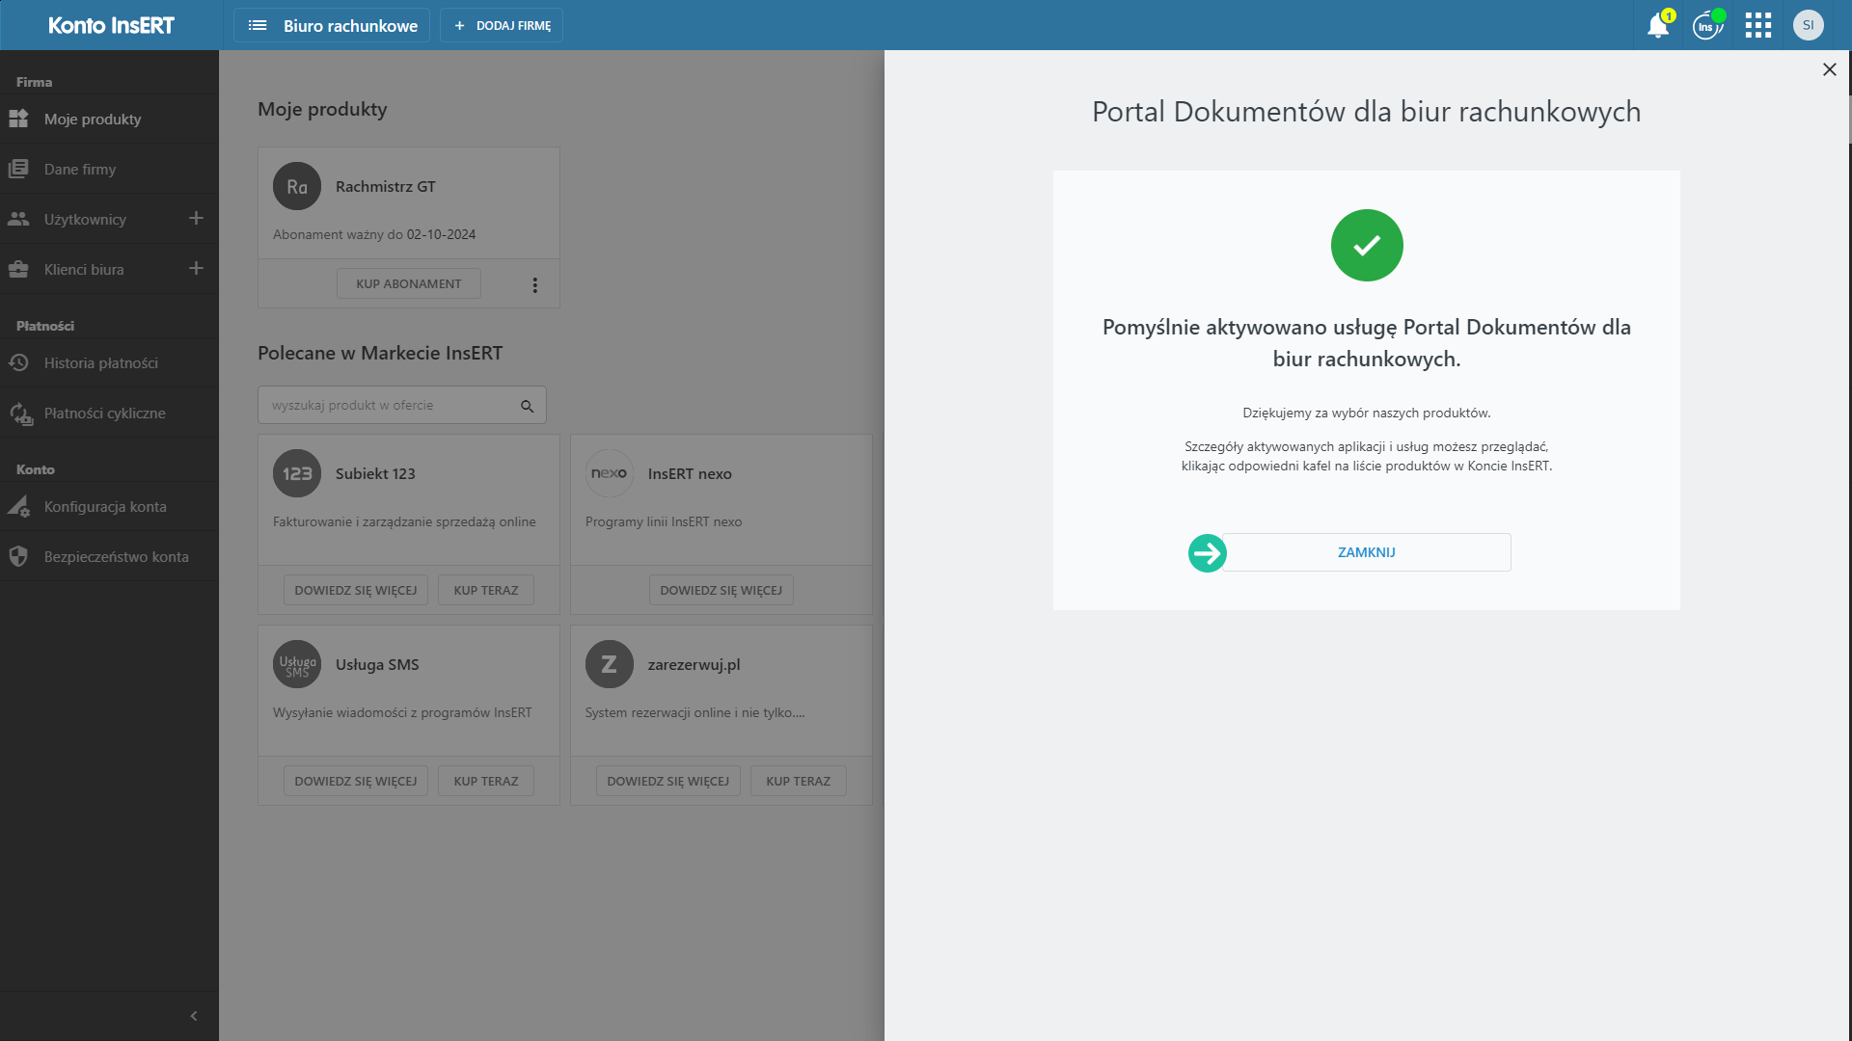The image size is (1852, 1041).
Task: Click the three-dot menu on Rachmistrz GT
Action: [x=534, y=285]
